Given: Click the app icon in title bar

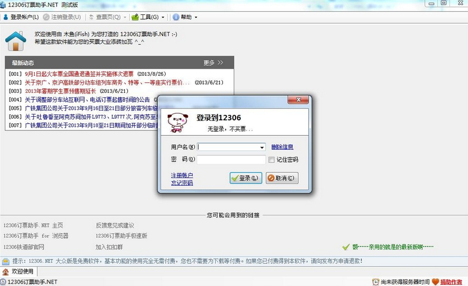Looking at the screenshot, I should [3, 5].
